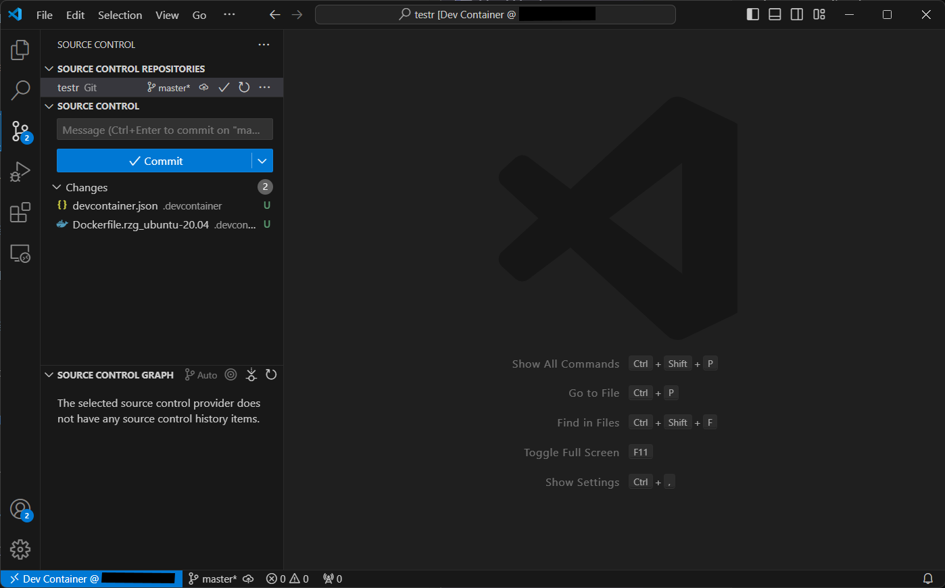This screenshot has height=588, width=945.
Task: Commit with checkmark icon in testr row
Action: click(x=224, y=87)
